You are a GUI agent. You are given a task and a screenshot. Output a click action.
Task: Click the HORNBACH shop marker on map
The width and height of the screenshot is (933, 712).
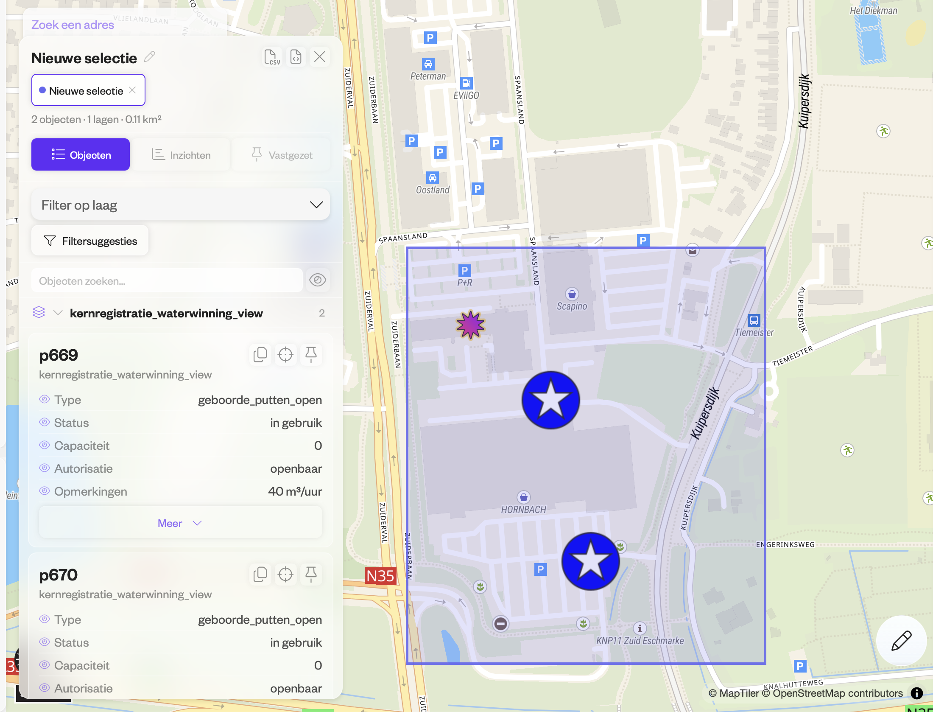[524, 497]
